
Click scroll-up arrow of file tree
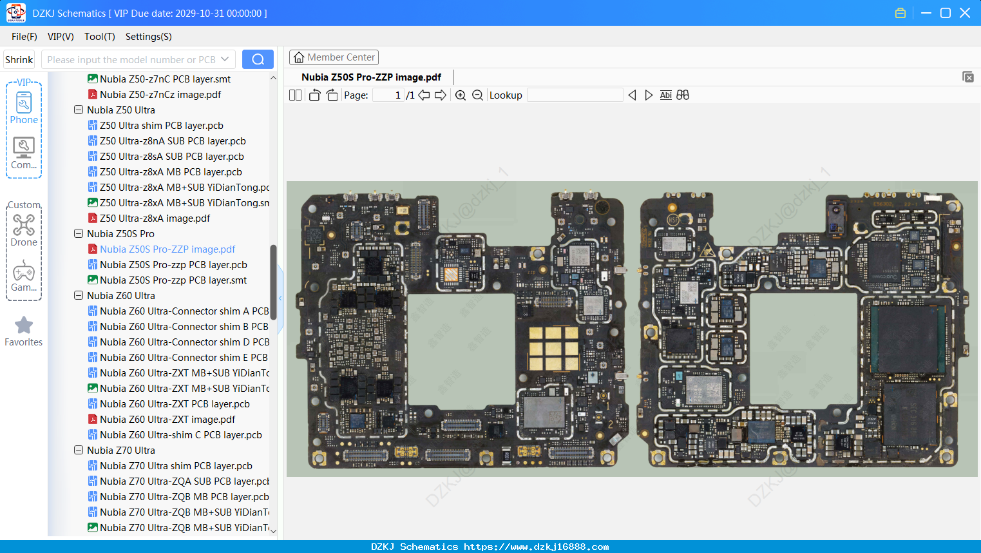tap(273, 78)
